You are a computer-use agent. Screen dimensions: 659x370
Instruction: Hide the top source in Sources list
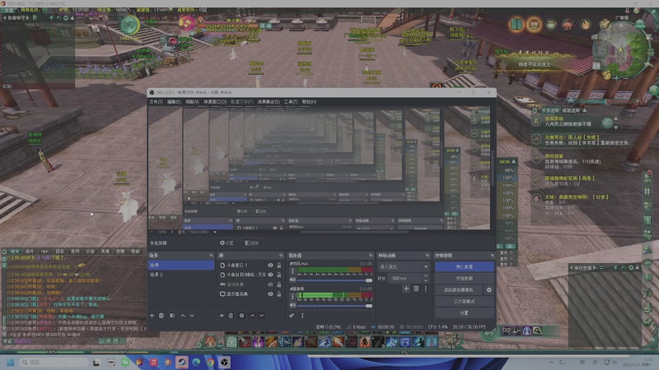[270, 265]
